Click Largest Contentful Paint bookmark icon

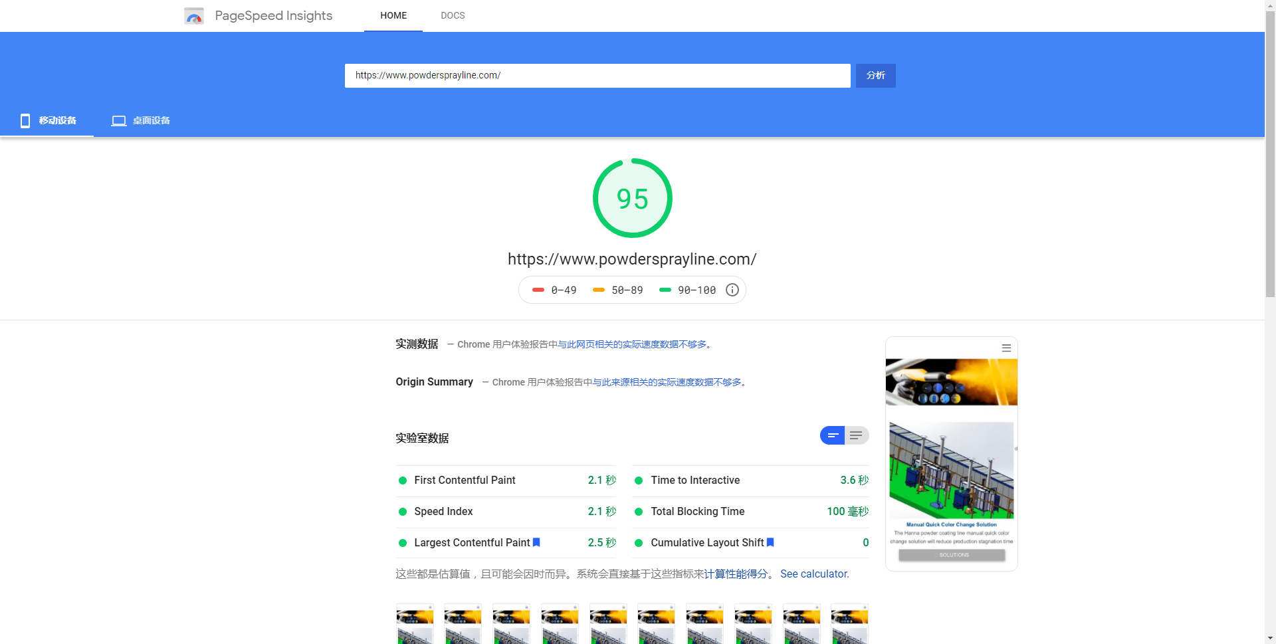536,542
